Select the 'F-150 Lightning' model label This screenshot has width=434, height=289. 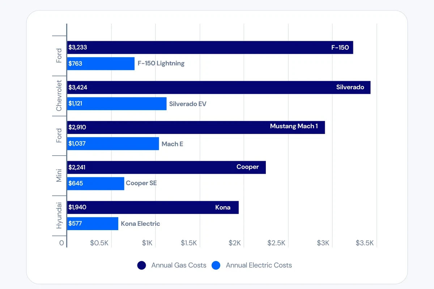161,64
